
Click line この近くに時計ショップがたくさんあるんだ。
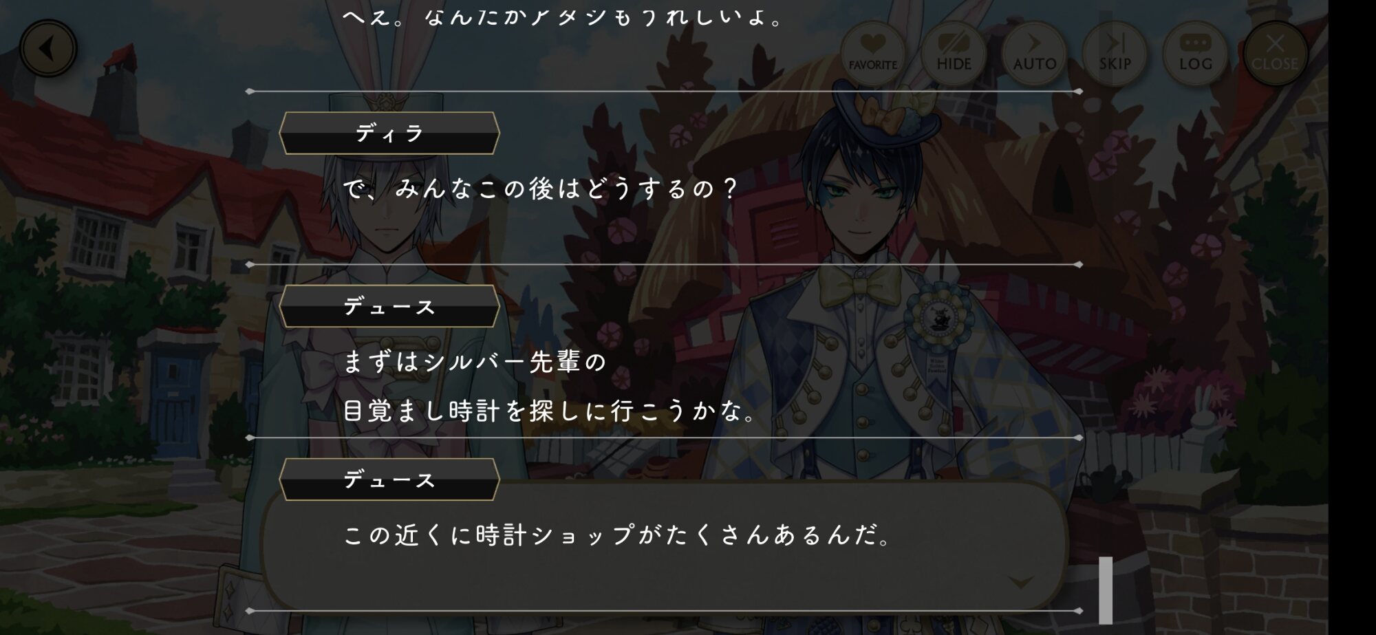click(x=617, y=535)
